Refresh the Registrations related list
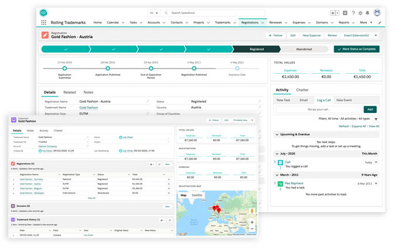Screen dimensions: 394x248 coord(159,164)
